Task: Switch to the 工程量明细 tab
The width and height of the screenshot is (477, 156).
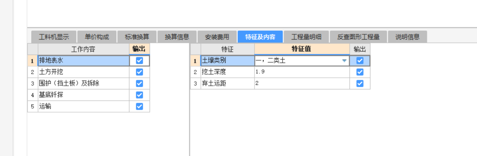Action: tap(306, 37)
